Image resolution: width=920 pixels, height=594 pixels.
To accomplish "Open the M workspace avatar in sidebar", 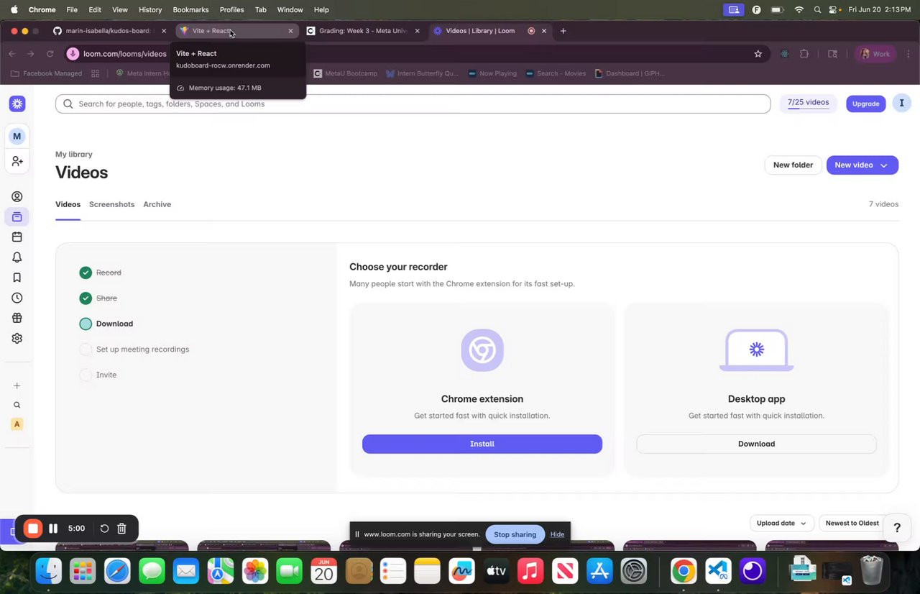I will pyautogui.click(x=17, y=136).
